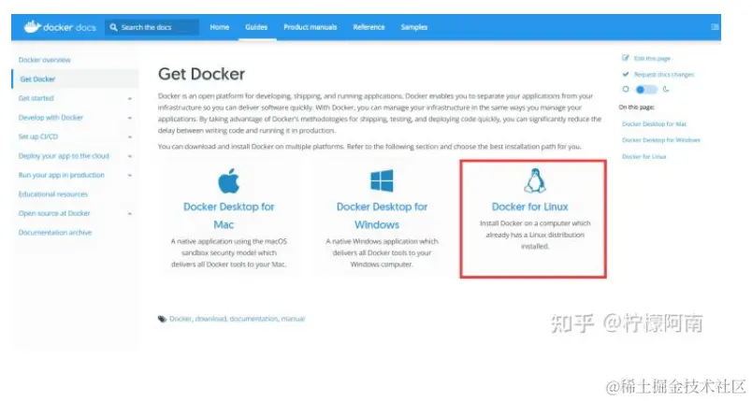Image resolution: width=752 pixels, height=401 pixels.
Task: Jump to Docker for Linux section
Action: point(644,157)
